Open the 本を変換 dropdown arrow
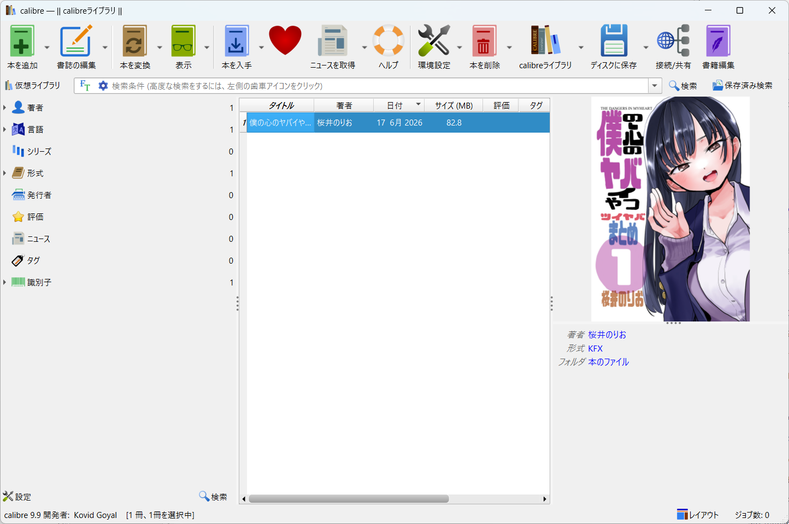The height and width of the screenshot is (524, 789). (160, 47)
